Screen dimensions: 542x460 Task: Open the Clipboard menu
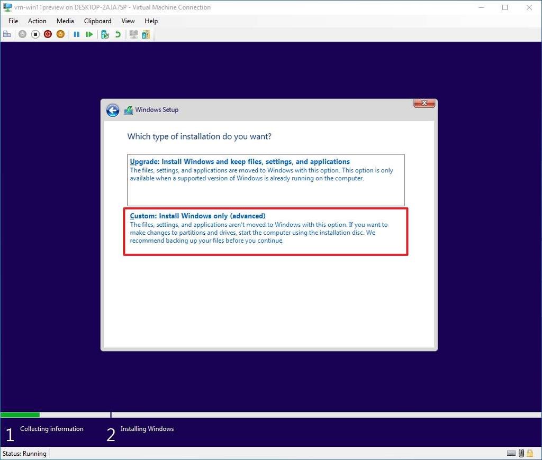point(97,21)
